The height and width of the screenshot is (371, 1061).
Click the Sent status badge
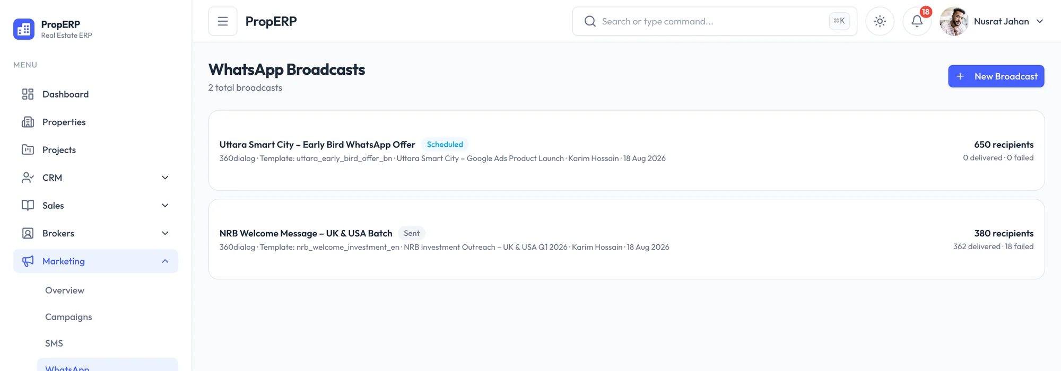coord(412,233)
